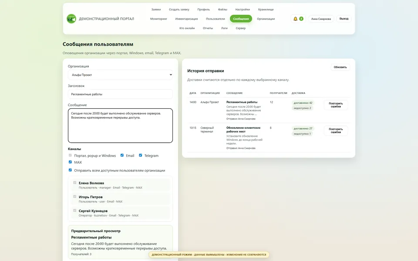This screenshot has width=418, height=261.
Task: Click the доставлено: 42 badge
Action: [x=303, y=103]
